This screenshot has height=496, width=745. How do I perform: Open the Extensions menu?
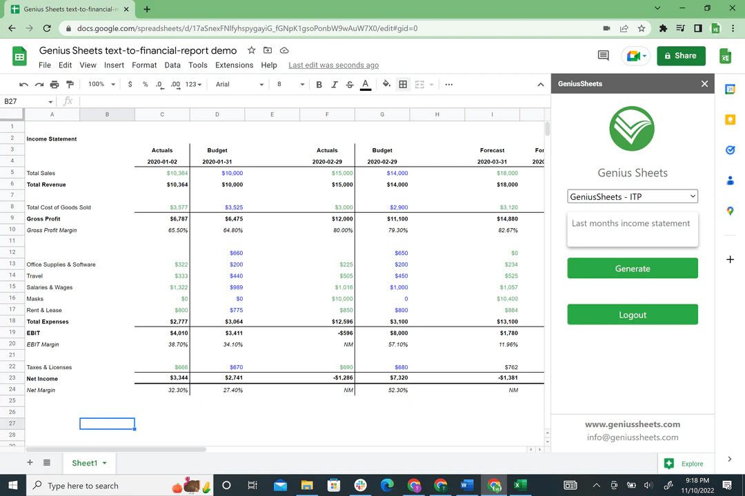coord(235,65)
